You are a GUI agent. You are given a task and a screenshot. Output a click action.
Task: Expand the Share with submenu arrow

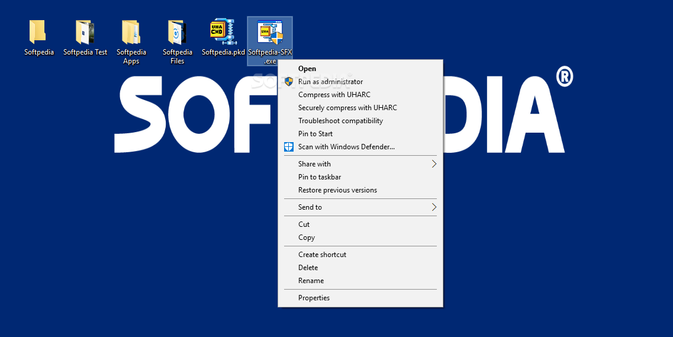[434, 164]
